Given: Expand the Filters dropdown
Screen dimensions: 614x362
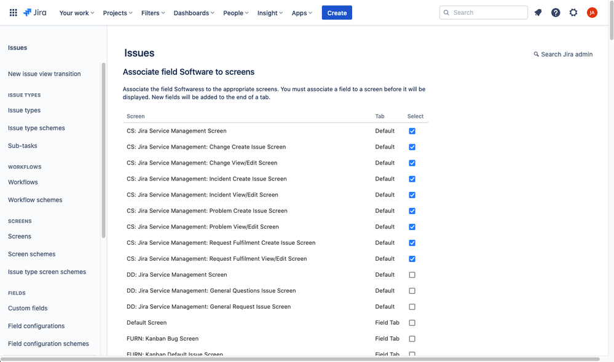Looking at the screenshot, I should (153, 13).
